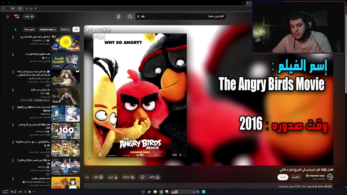Expand more filter chips with the arrow
The width and height of the screenshot is (347, 195).
click(15, 30)
